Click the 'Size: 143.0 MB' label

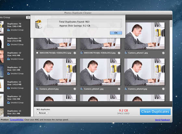(14, 84)
